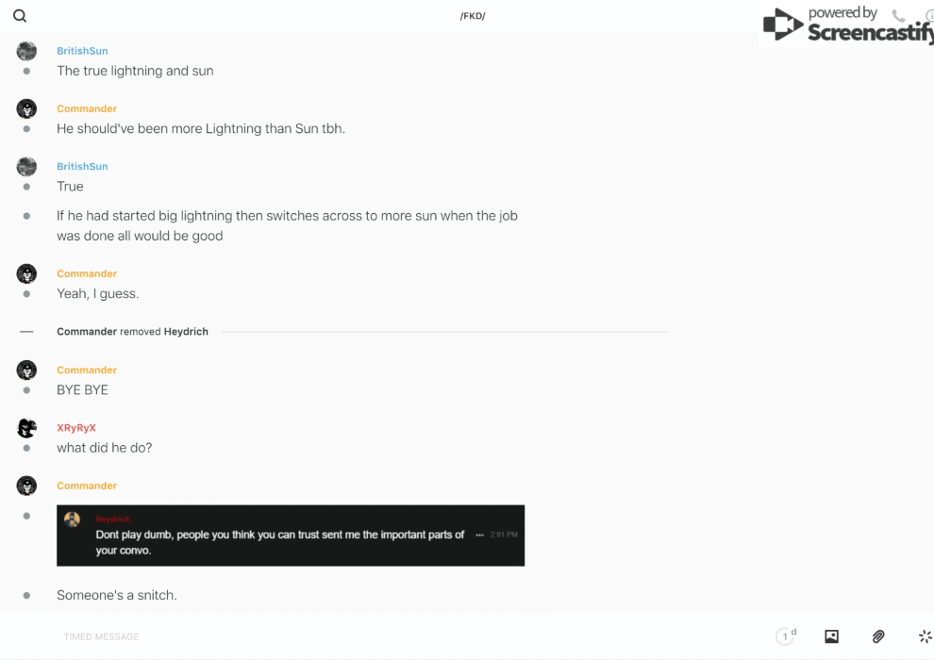Open the chat search magnifier
Screen dimensions: 934x660
pos(20,16)
